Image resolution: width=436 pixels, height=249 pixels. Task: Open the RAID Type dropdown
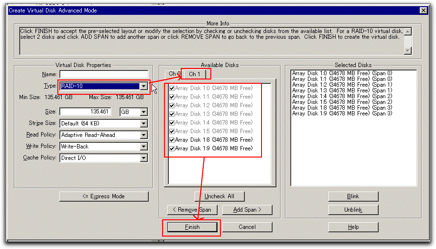[x=143, y=86]
